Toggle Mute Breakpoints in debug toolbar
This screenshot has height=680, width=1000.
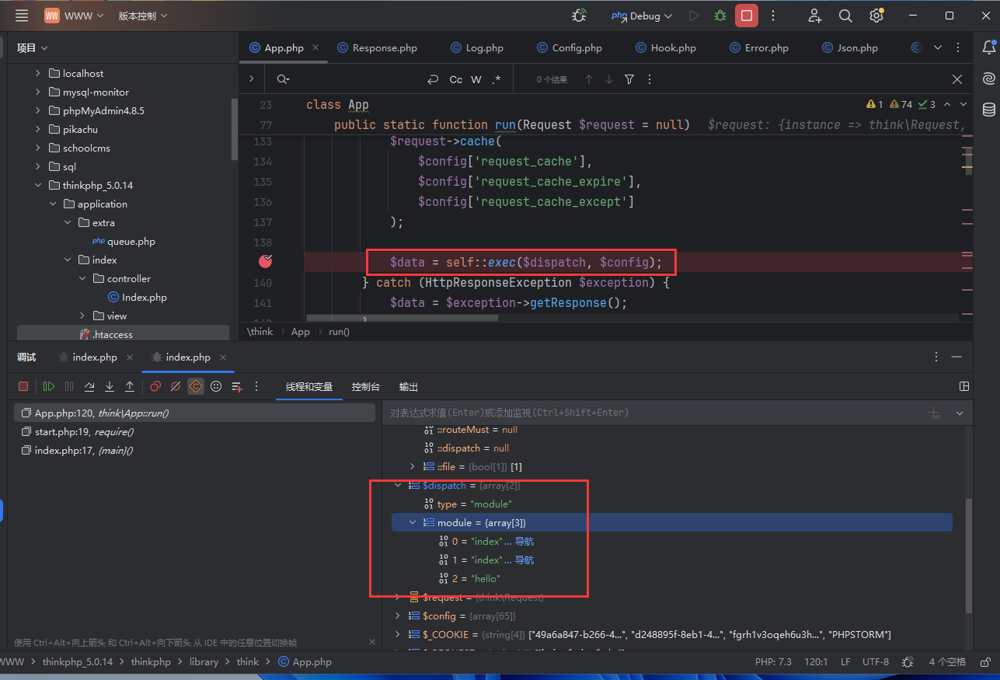pos(176,386)
